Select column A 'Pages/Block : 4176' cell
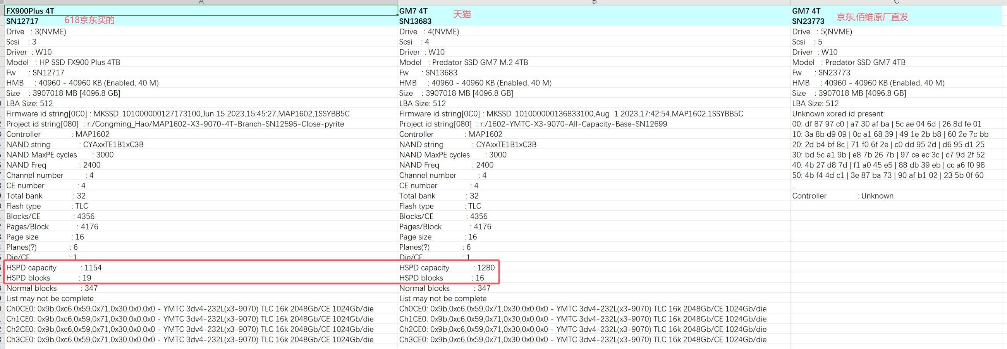The image size is (1007, 349). click(x=201, y=226)
